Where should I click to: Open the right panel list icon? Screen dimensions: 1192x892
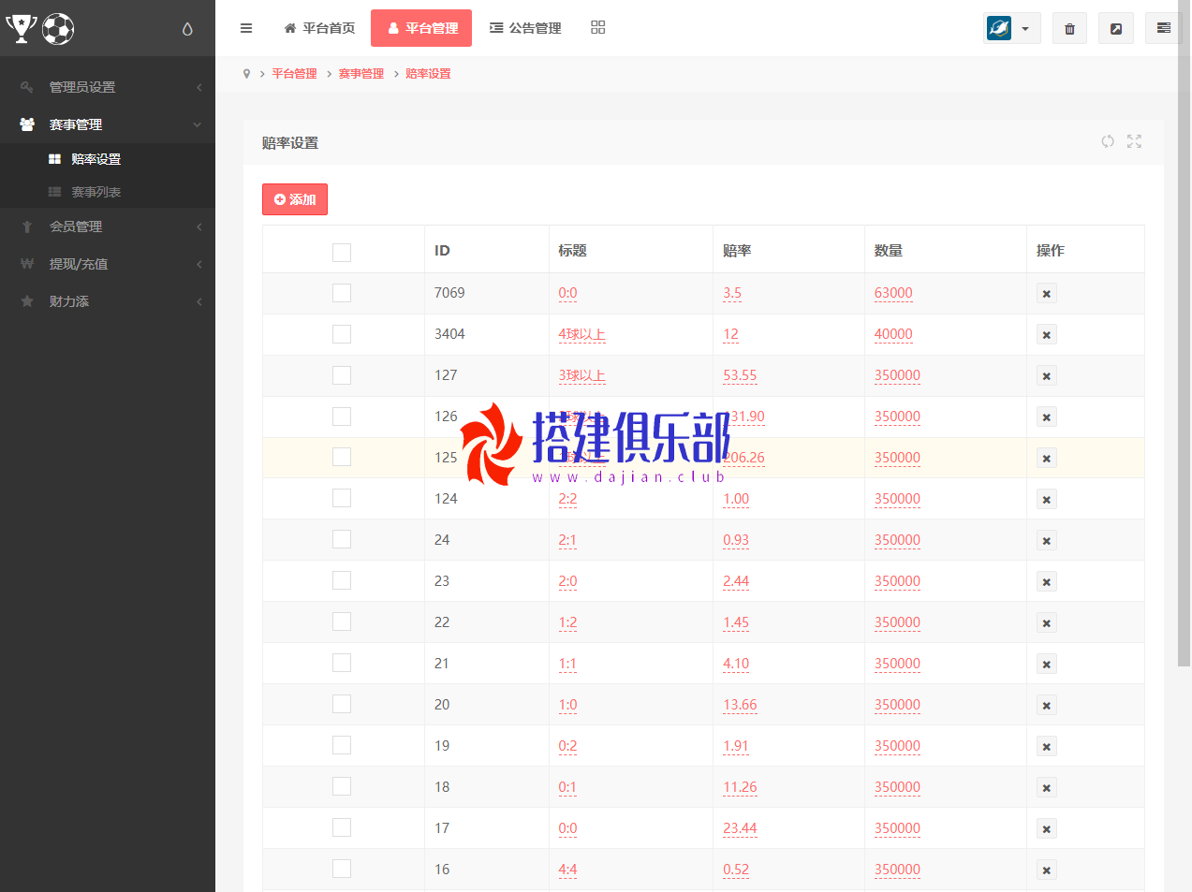click(1164, 28)
